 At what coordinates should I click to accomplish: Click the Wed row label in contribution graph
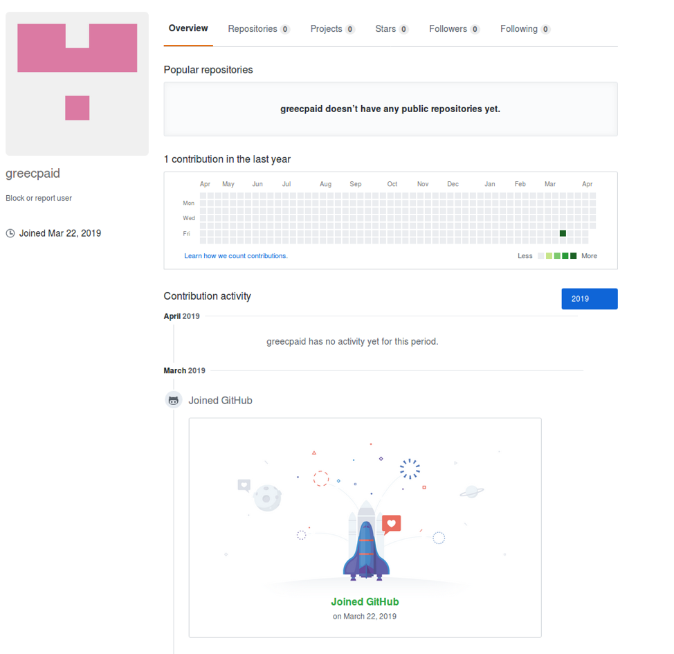[189, 218]
